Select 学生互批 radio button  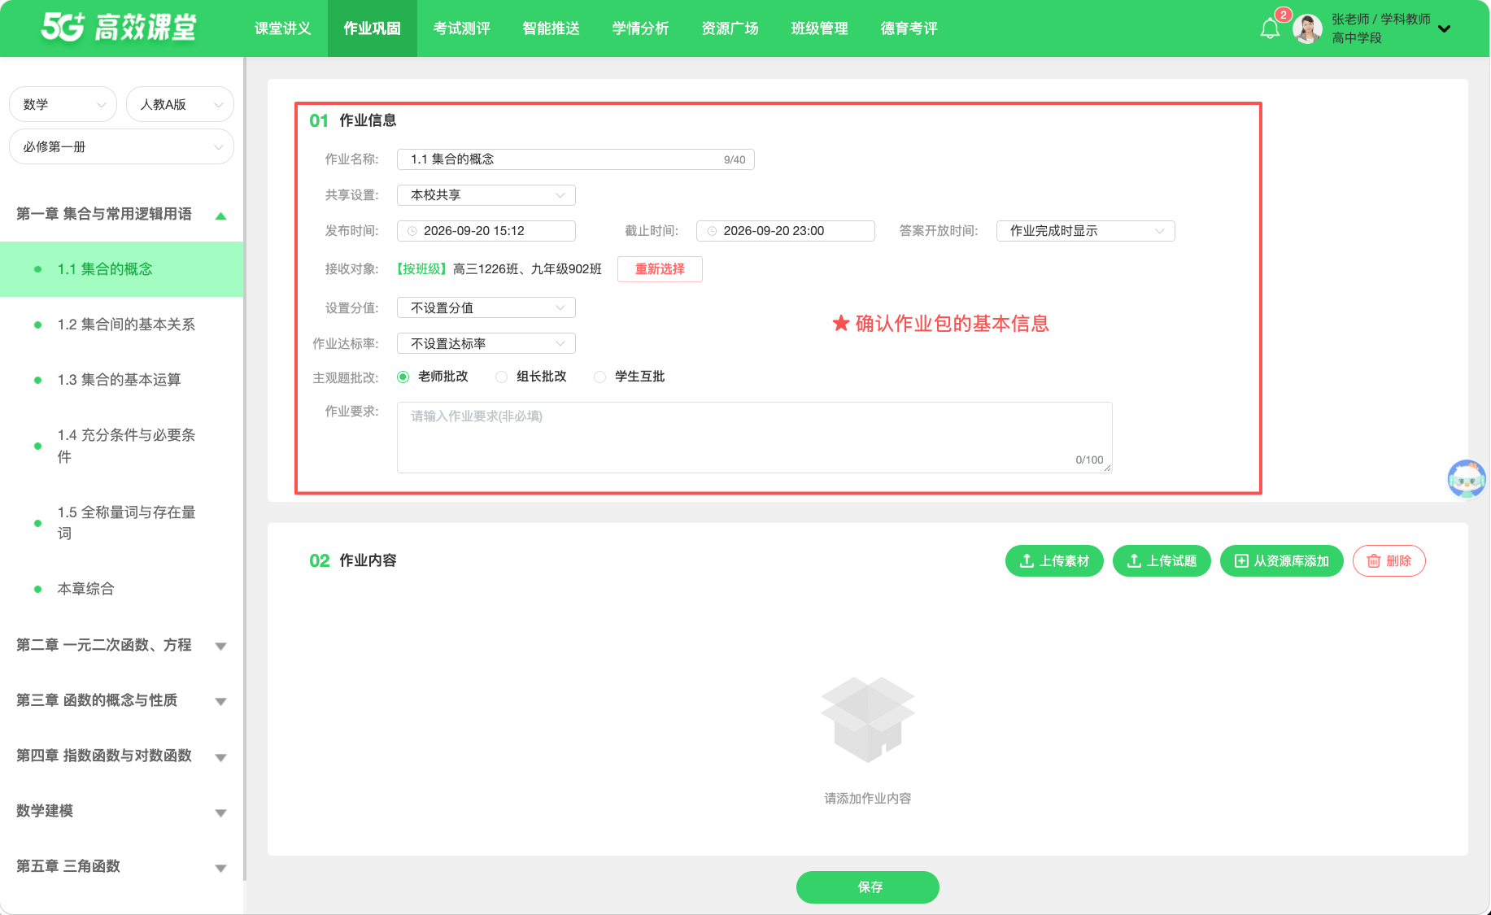pos(599,377)
